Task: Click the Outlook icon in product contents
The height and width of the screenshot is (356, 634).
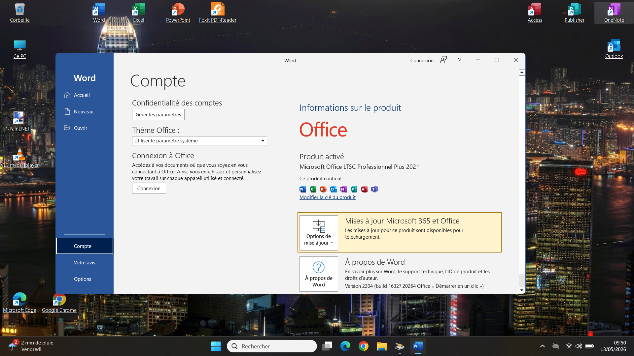Action: point(333,189)
